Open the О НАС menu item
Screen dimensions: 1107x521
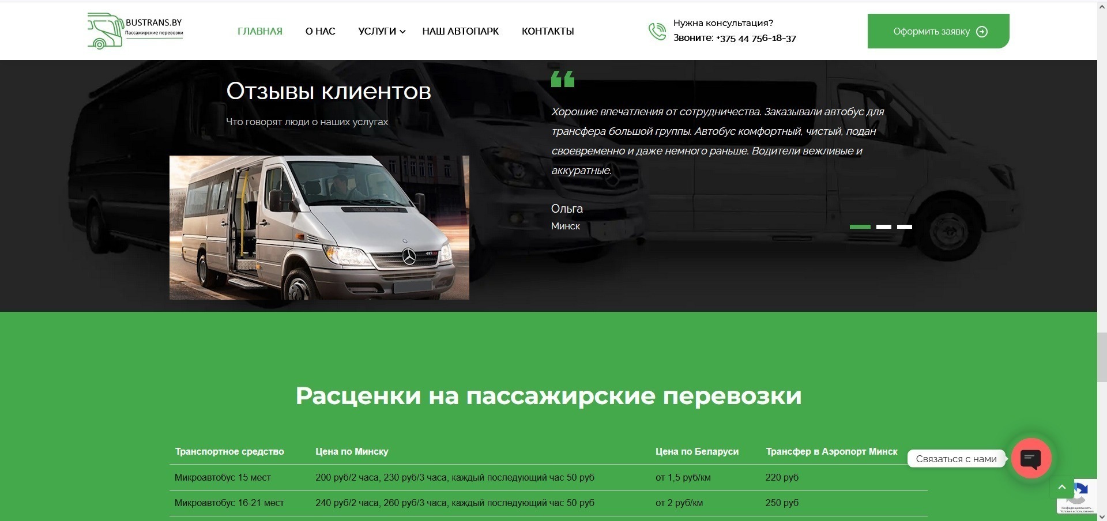(x=320, y=32)
